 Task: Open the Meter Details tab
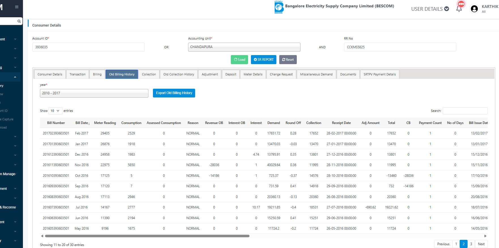(x=253, y=74)
